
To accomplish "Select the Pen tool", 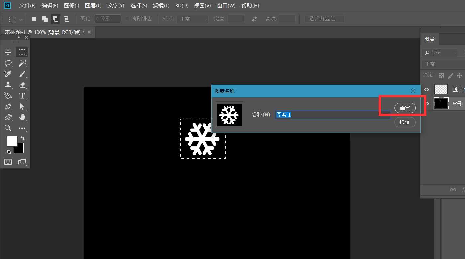I will click(8, 107).
